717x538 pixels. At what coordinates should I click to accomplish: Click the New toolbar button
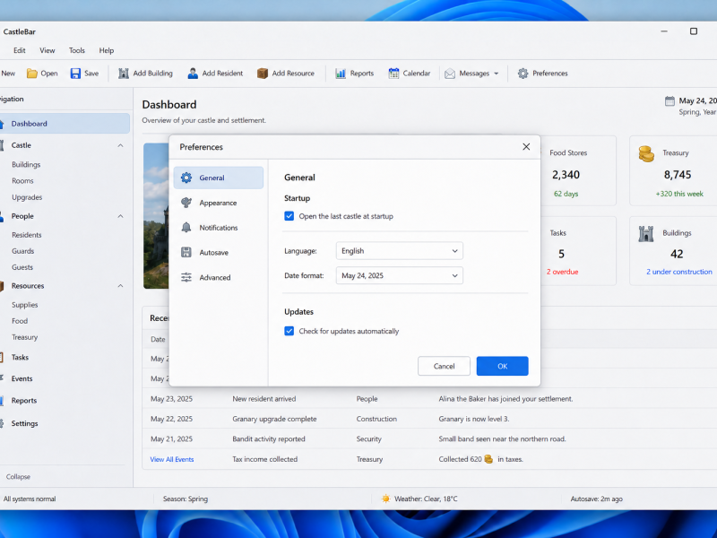(8, 74)
